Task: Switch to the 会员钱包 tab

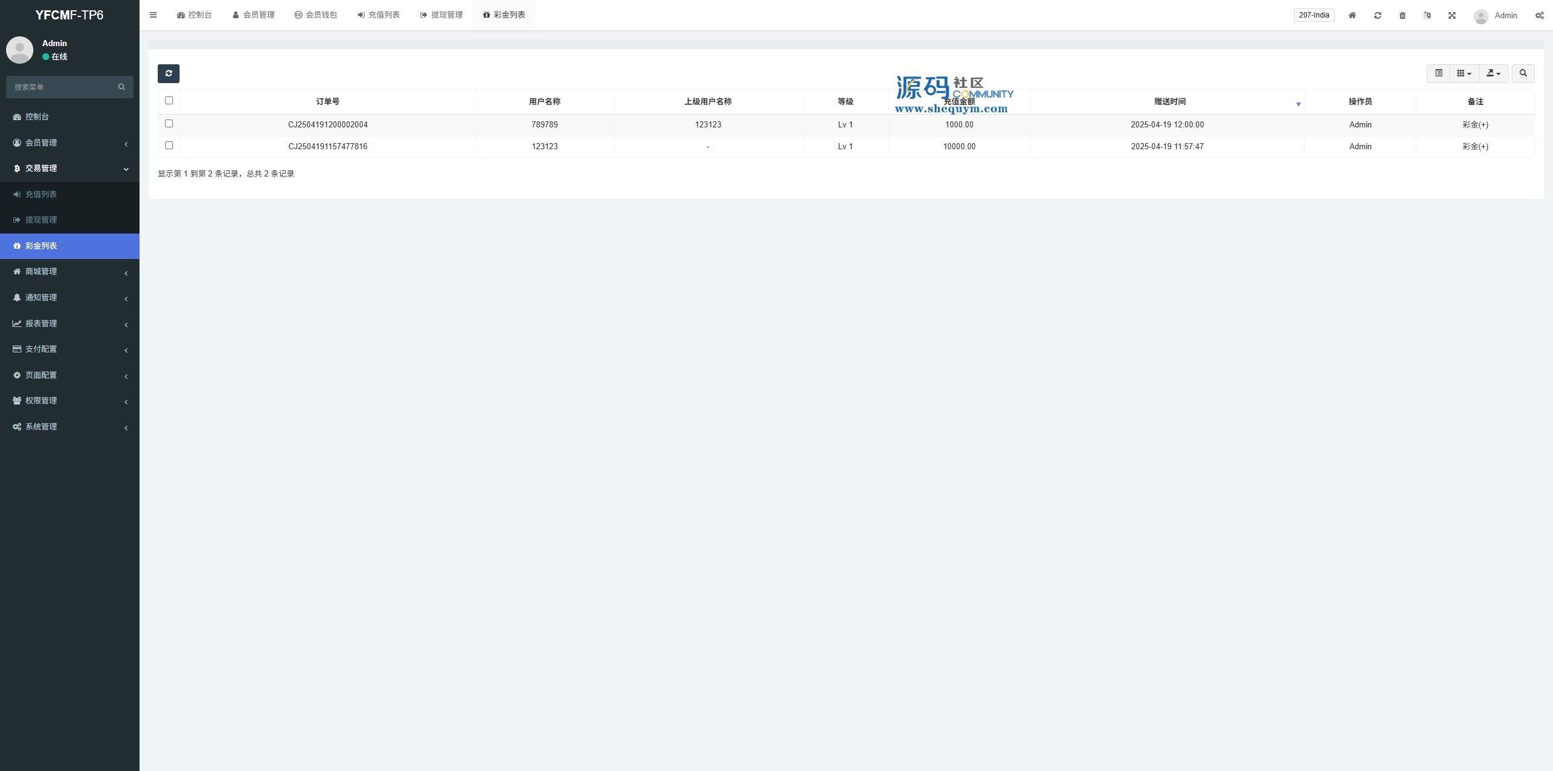Action: point(315,15)
